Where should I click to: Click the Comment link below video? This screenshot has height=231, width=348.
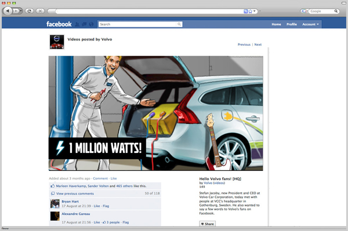pos(100,178)
